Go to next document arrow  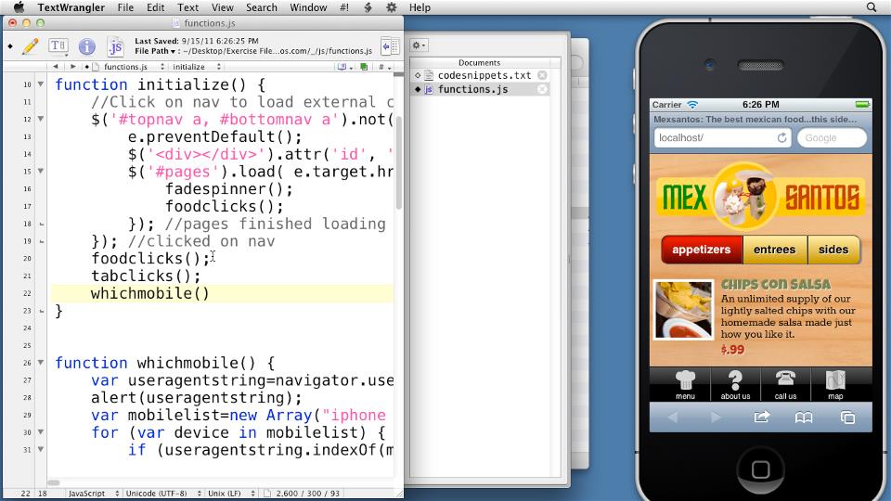(x=72, y=67)
